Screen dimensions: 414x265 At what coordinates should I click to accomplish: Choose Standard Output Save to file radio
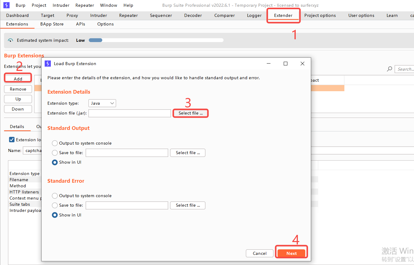(x=55, y=153)
